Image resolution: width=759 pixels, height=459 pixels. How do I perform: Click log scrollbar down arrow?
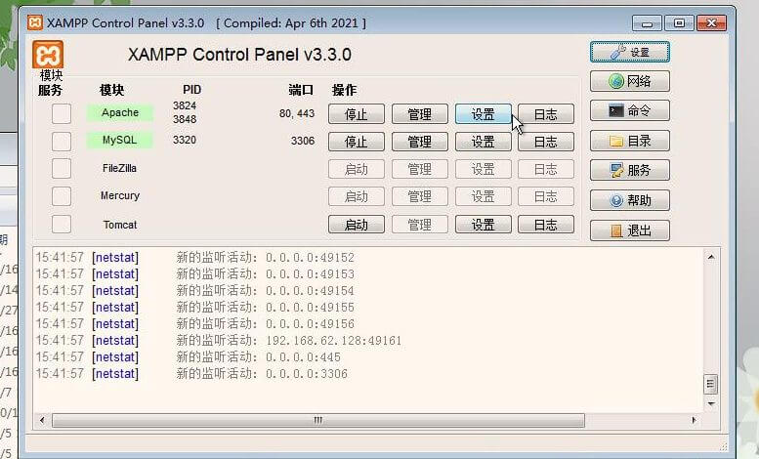[710, 403]
